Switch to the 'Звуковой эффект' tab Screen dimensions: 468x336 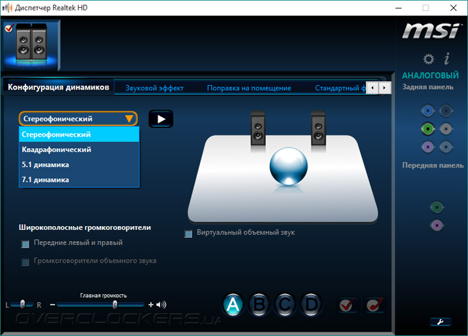click(154, 88)
